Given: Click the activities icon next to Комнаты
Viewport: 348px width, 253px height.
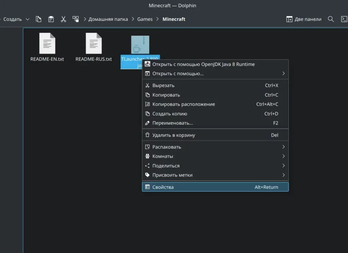Looking at the screenshot, I should tap(147, 156).
